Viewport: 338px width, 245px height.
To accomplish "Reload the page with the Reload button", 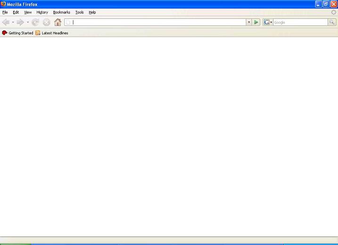I will [x=35, y=22].
